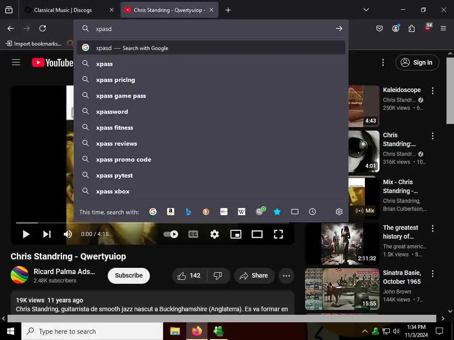Search bookmarks using star icon
The image size is (454, 340).
(x=277, y=212)
